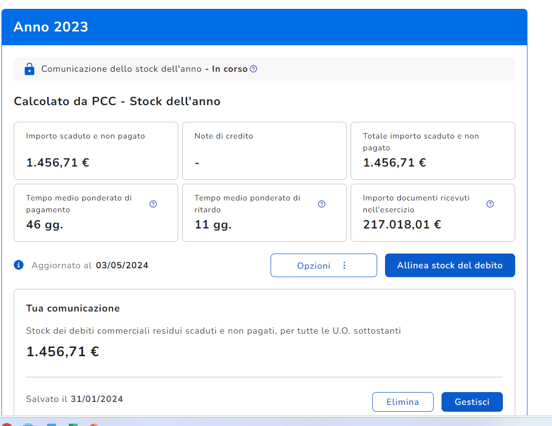Viewport: 552px width, 426px height.
Task: Click the blue lock icon beside Comunicazione
Action: click(x=29, y=69)
